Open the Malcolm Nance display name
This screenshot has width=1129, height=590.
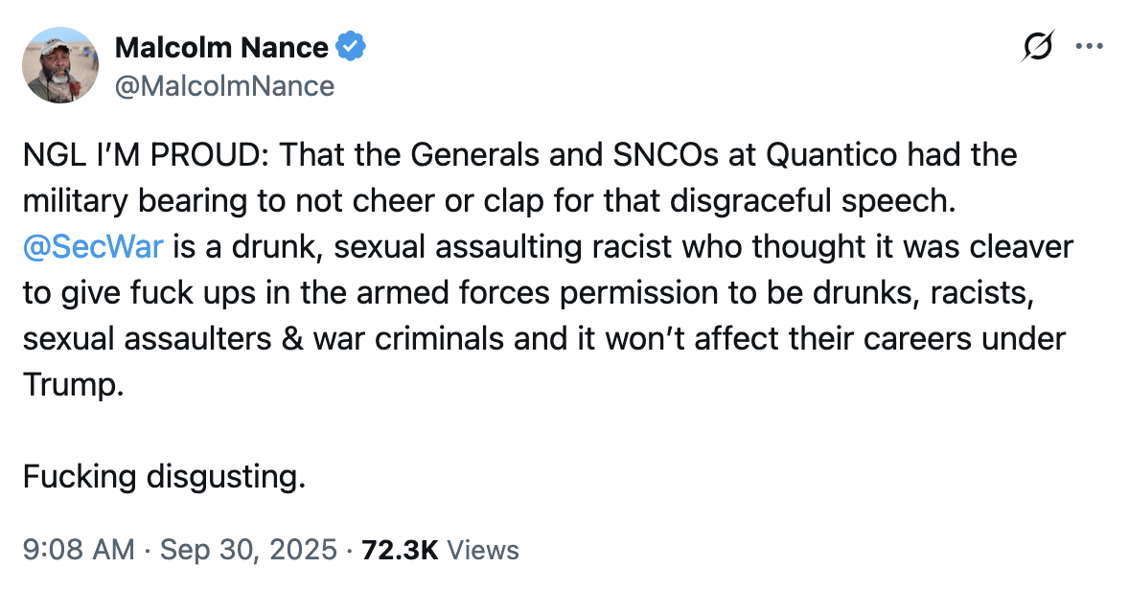[221, 46]
